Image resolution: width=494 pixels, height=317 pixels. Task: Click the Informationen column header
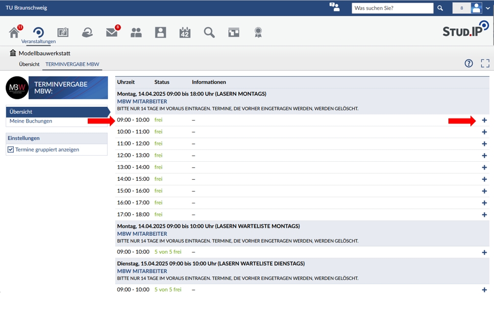pos(209,82)
